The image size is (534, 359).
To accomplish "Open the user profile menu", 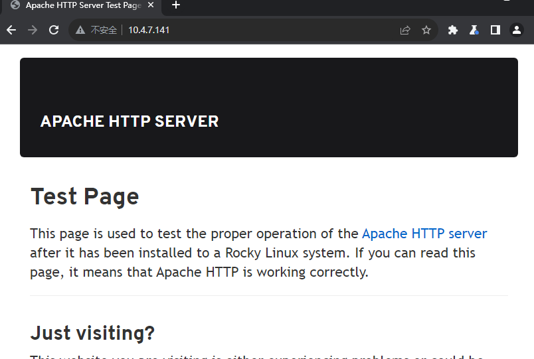I will click(x=517, y=30).
